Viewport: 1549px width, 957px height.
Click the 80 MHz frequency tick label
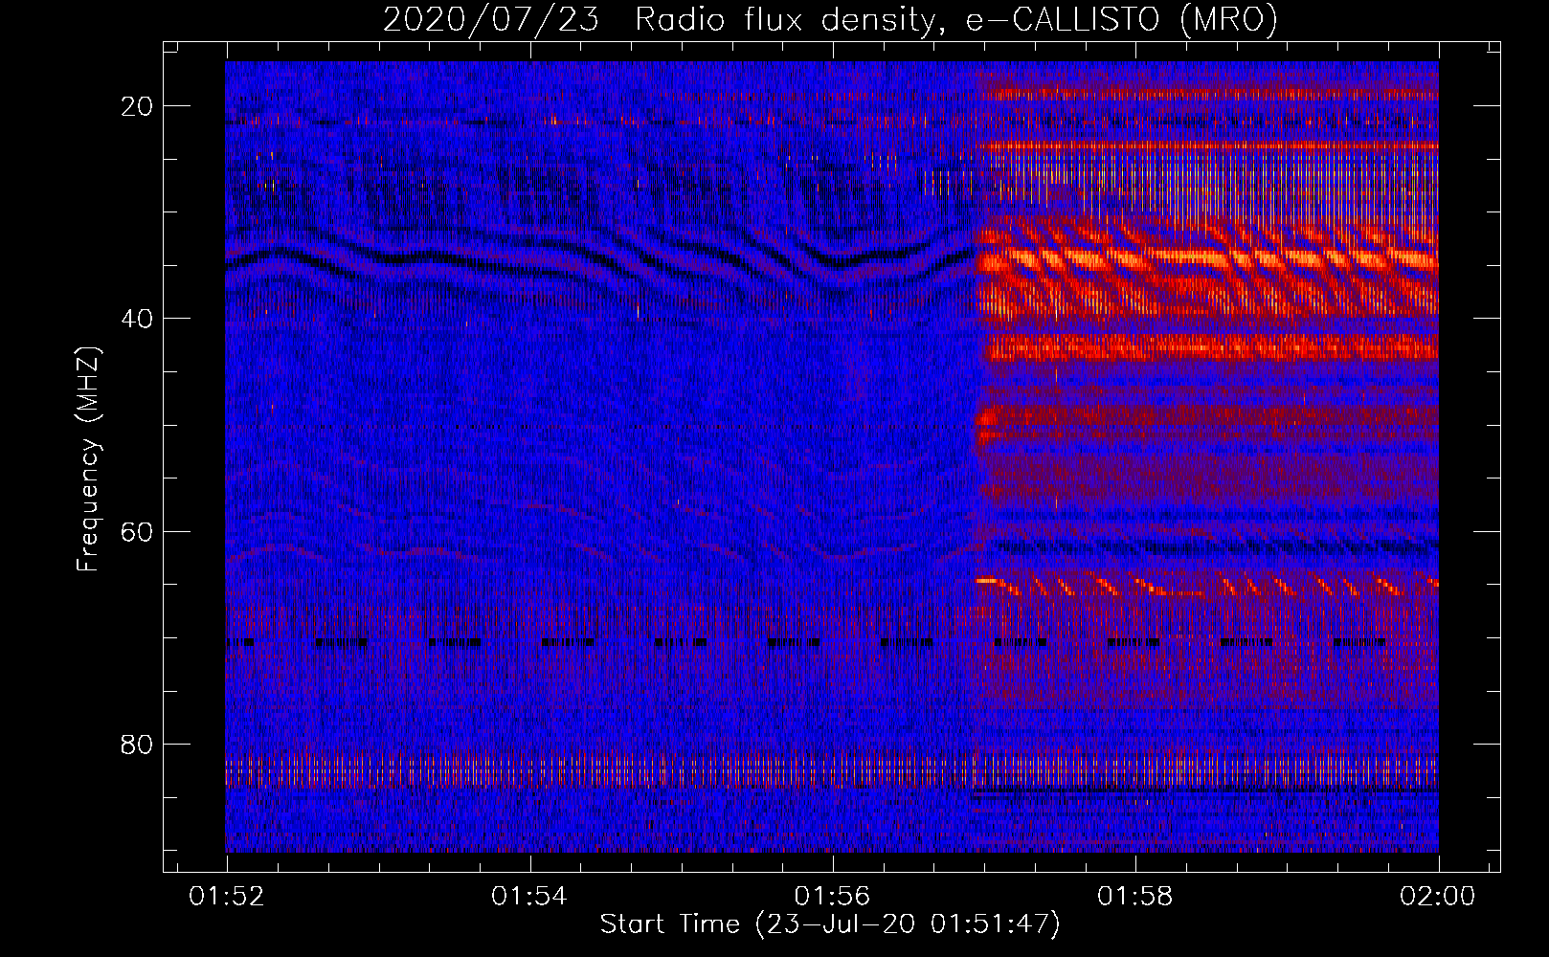(137, 745)
